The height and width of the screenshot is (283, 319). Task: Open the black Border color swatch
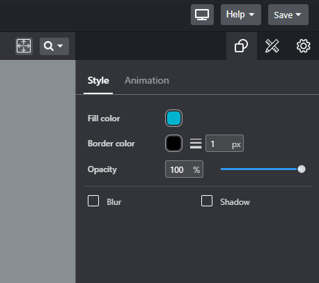[173, 144]
